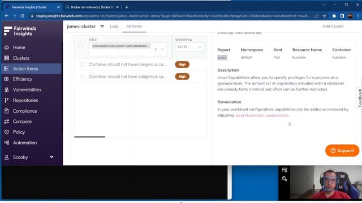Click the Description heading
Image resolution: width=362 pixels, height=203 pixels.
tap(228, 70)
